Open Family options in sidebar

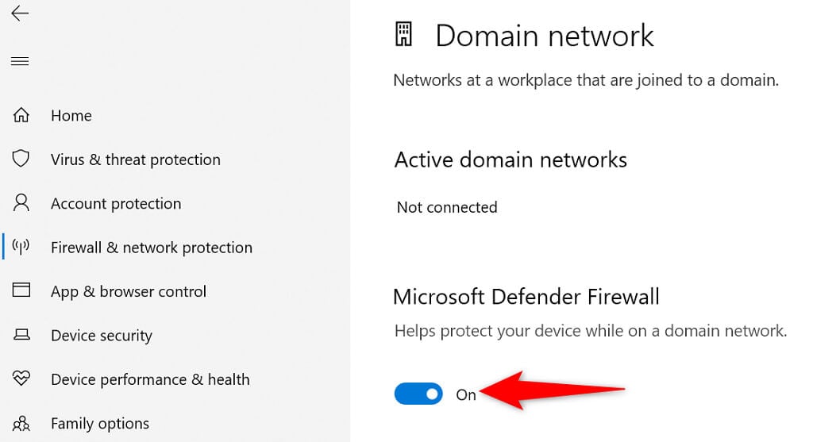pos(99,424)
